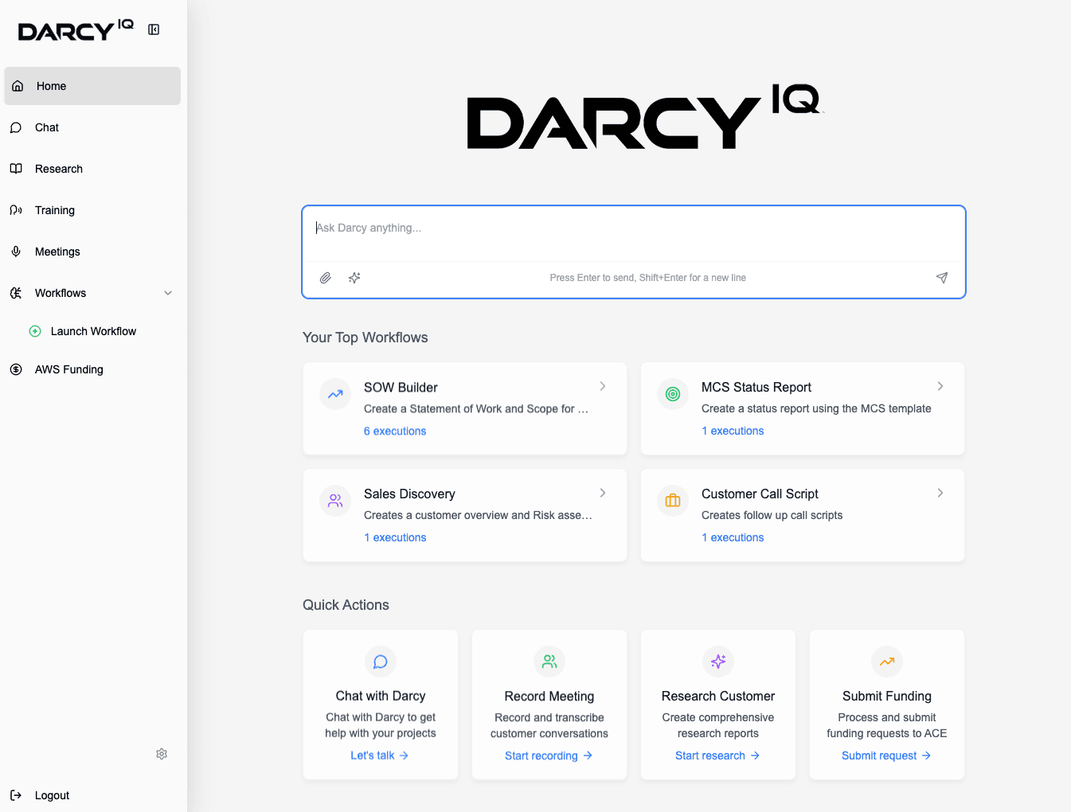The image size is (1071, 812).
Task: Click the Research book icon
Action: (16, 169)
